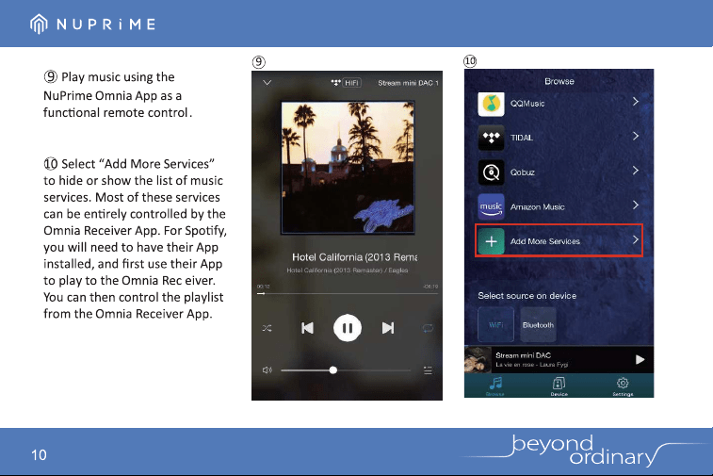This screenshot has height=476, width=713.
Task: Select the Bluetooth source button
Action: pos(538,324)
